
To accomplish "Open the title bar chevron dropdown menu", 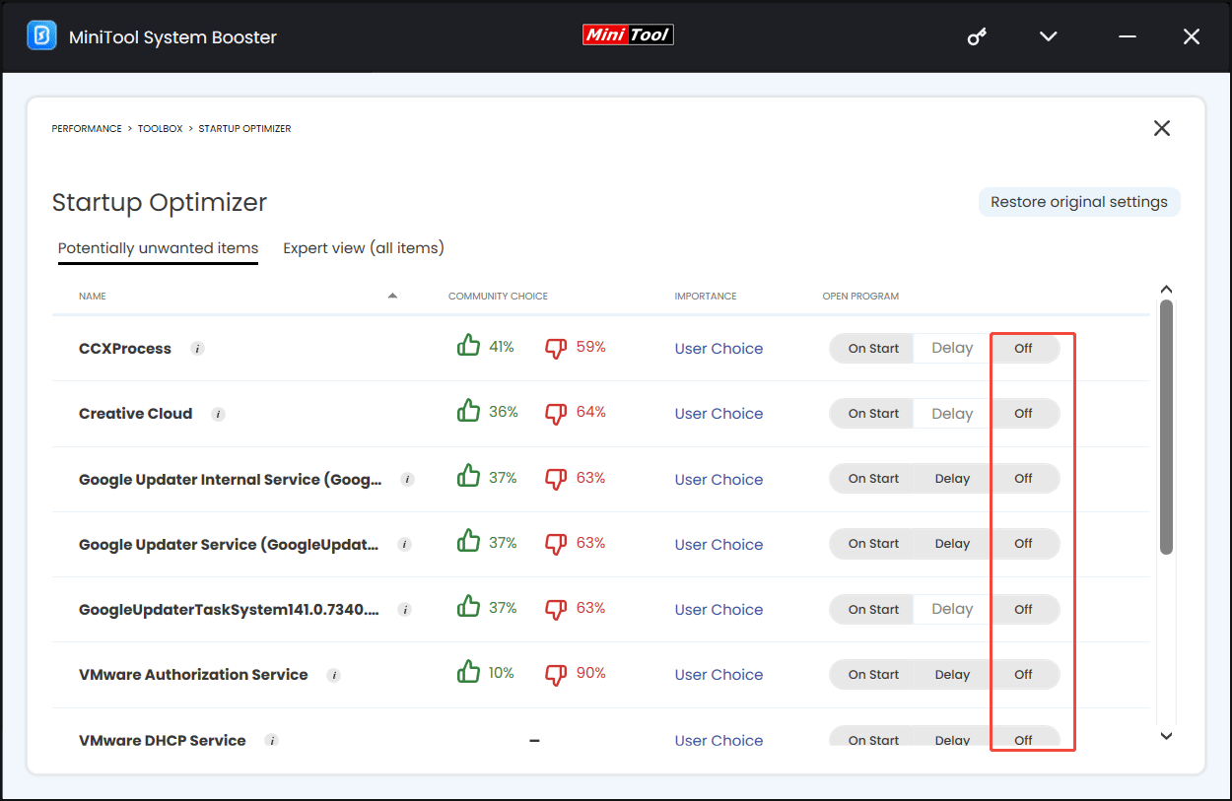I will tap(1049, 36).
